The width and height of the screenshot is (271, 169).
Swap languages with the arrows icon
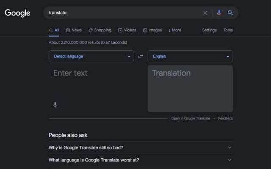click(141, 56)
